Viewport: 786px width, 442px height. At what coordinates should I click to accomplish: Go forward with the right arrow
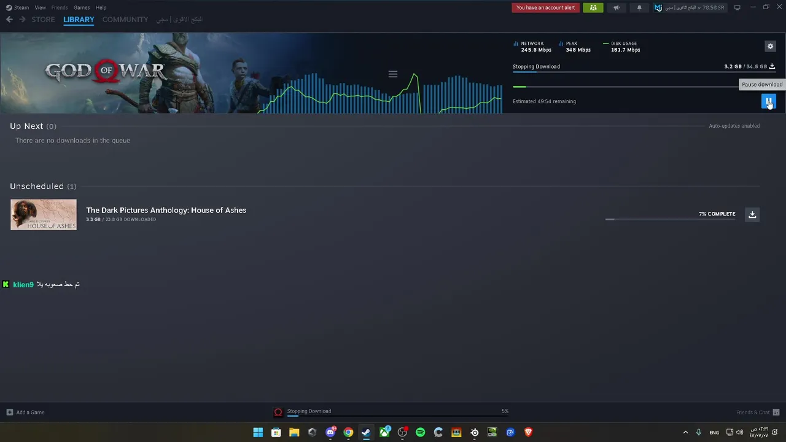point(22,20)
